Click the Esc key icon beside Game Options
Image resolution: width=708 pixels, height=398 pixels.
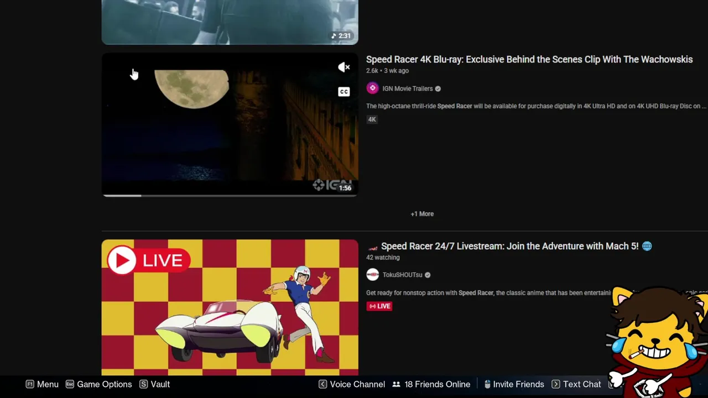70,384
